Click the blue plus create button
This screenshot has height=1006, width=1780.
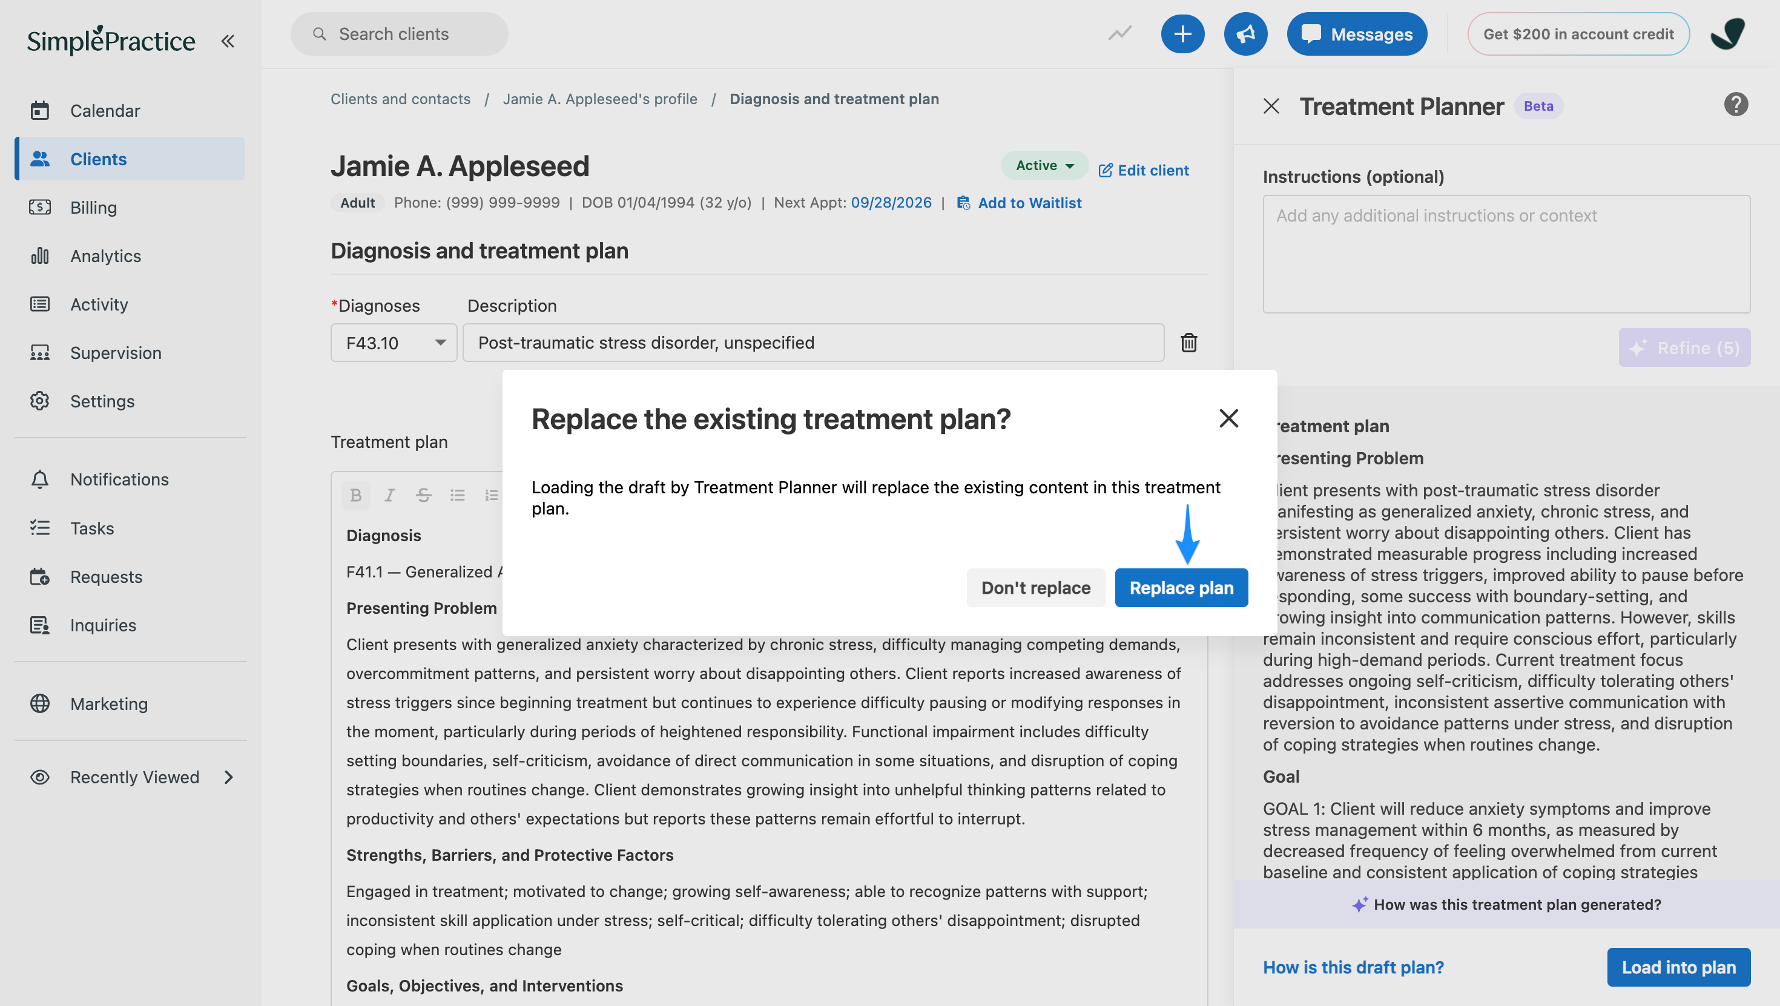pyautogui.click(x=1182, y=34)
